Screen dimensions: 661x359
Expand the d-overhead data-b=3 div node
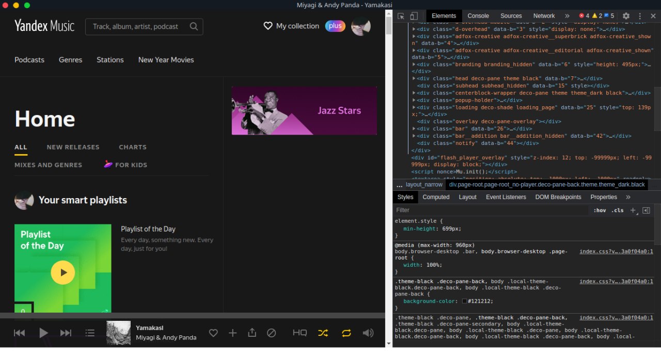414,29
